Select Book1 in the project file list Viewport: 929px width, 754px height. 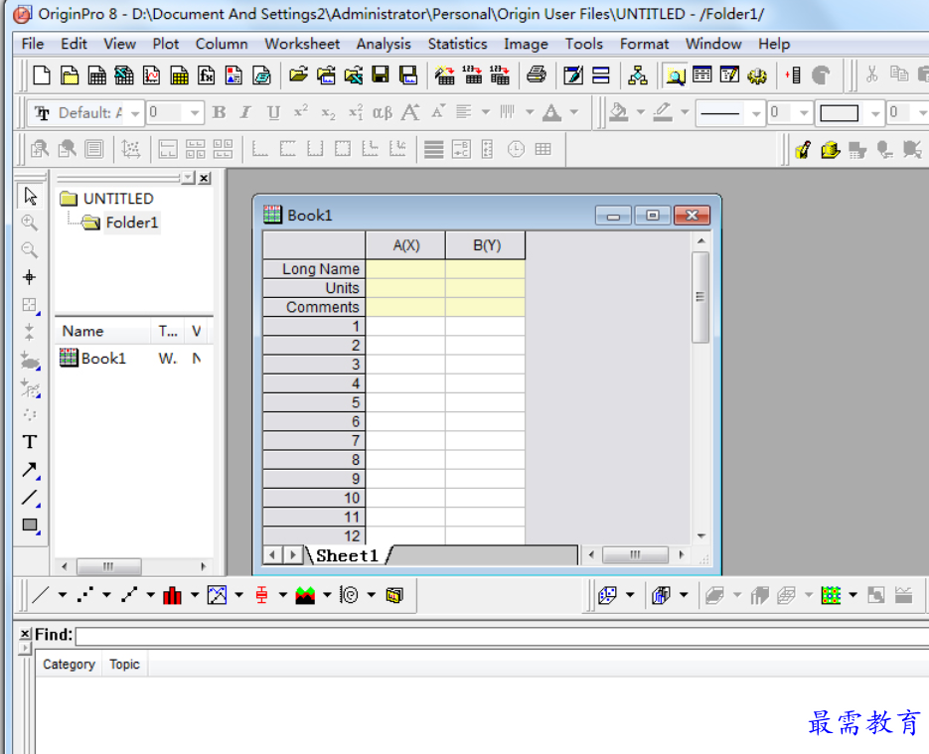[x=103, y=359]
